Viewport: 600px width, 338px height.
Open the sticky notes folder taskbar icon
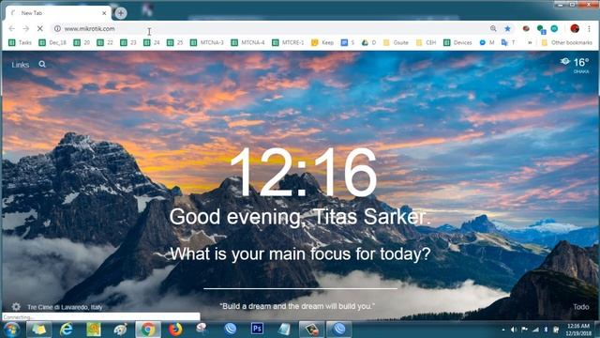click(x=38, y=330)
